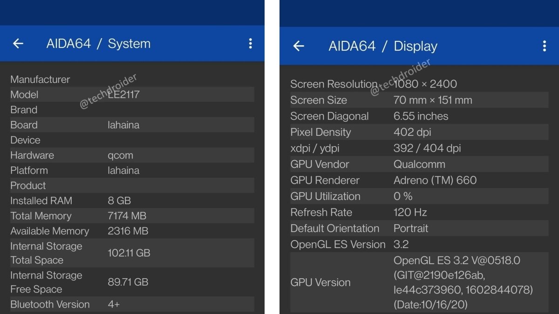Click the AIDA64 / System title
The width and height of the screenshot is (559, 314).
click(98, 44)
